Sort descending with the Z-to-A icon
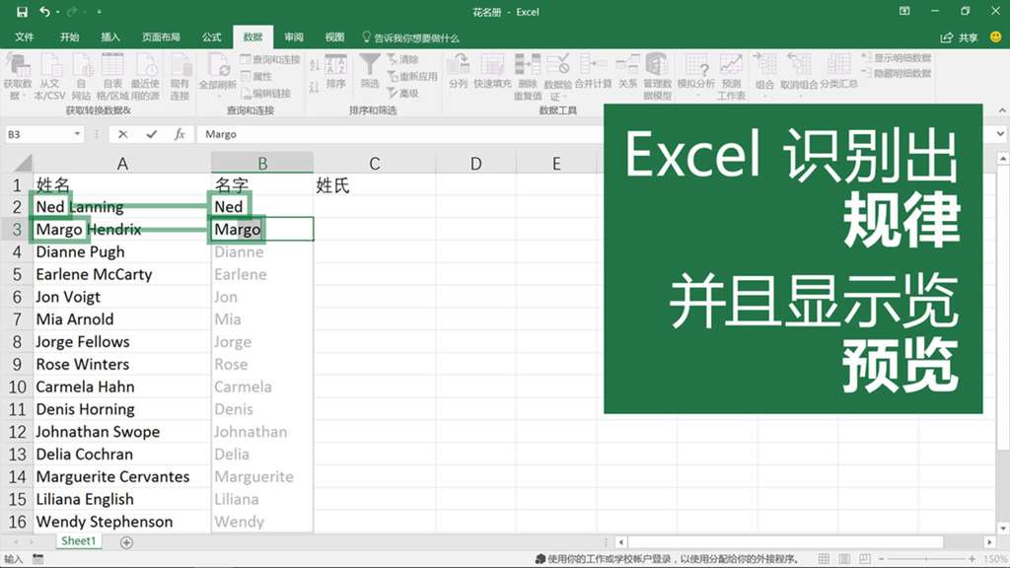1010x568 pixels. [315, 87]
